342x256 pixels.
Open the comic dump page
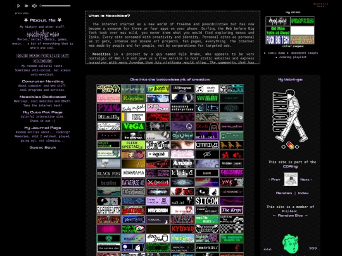point(276,53)
